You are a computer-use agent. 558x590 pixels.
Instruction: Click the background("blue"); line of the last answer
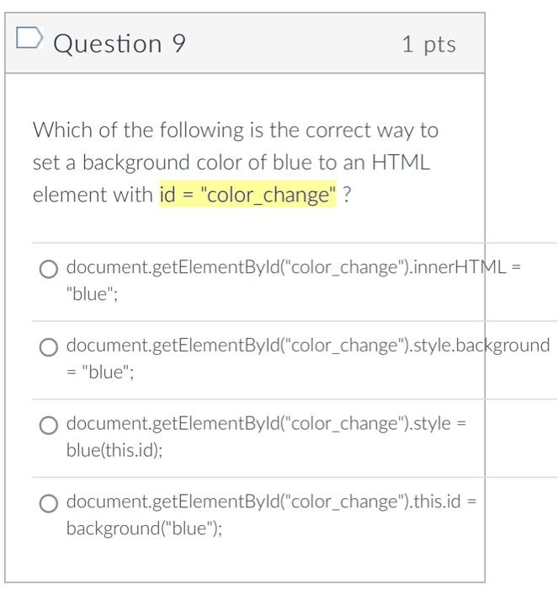(x=144, y=528)
